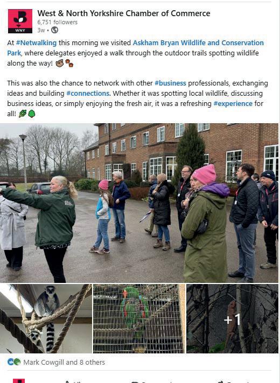The image size is (280, 383).
Task: Expand the +1 more photos overlay
Action: pyautogui.click(x=232, y=318)
